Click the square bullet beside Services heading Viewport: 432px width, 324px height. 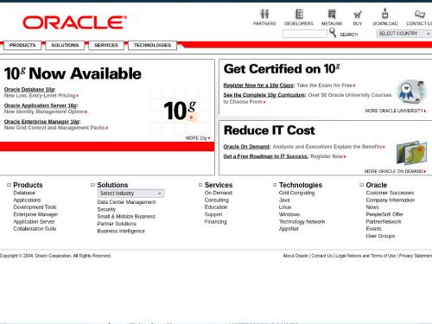(x=200, y=185)
